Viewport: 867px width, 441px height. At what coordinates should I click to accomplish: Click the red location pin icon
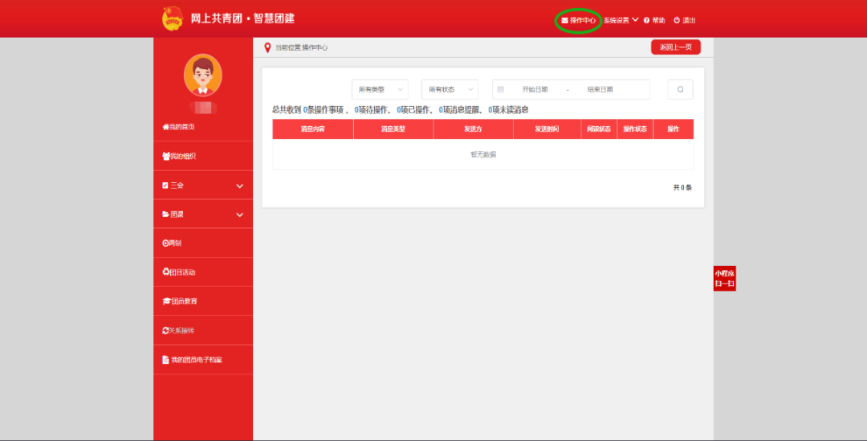(x=267, y=47)
